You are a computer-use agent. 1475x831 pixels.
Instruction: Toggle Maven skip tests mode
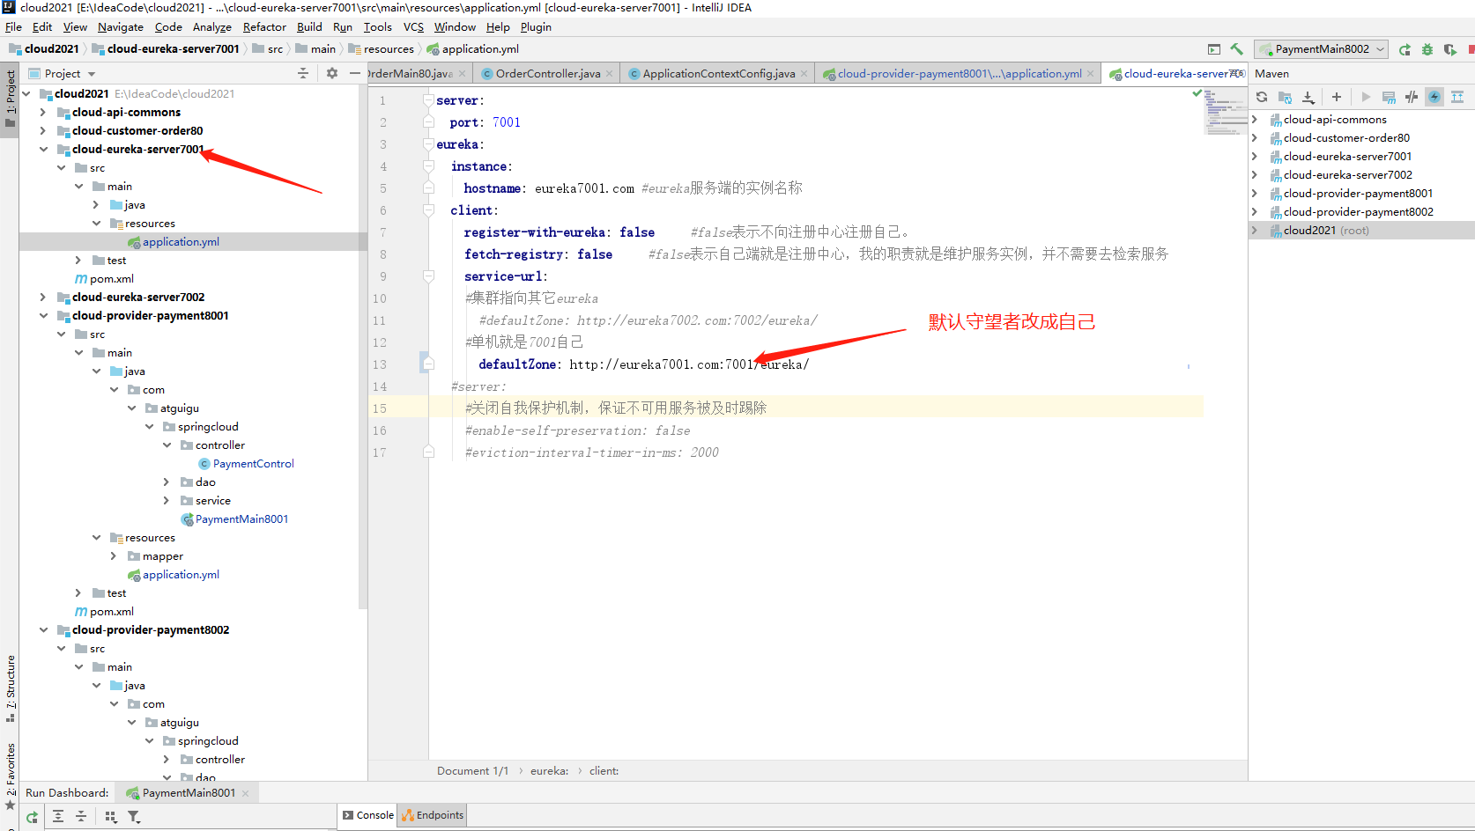click(x=1412, y=97)
